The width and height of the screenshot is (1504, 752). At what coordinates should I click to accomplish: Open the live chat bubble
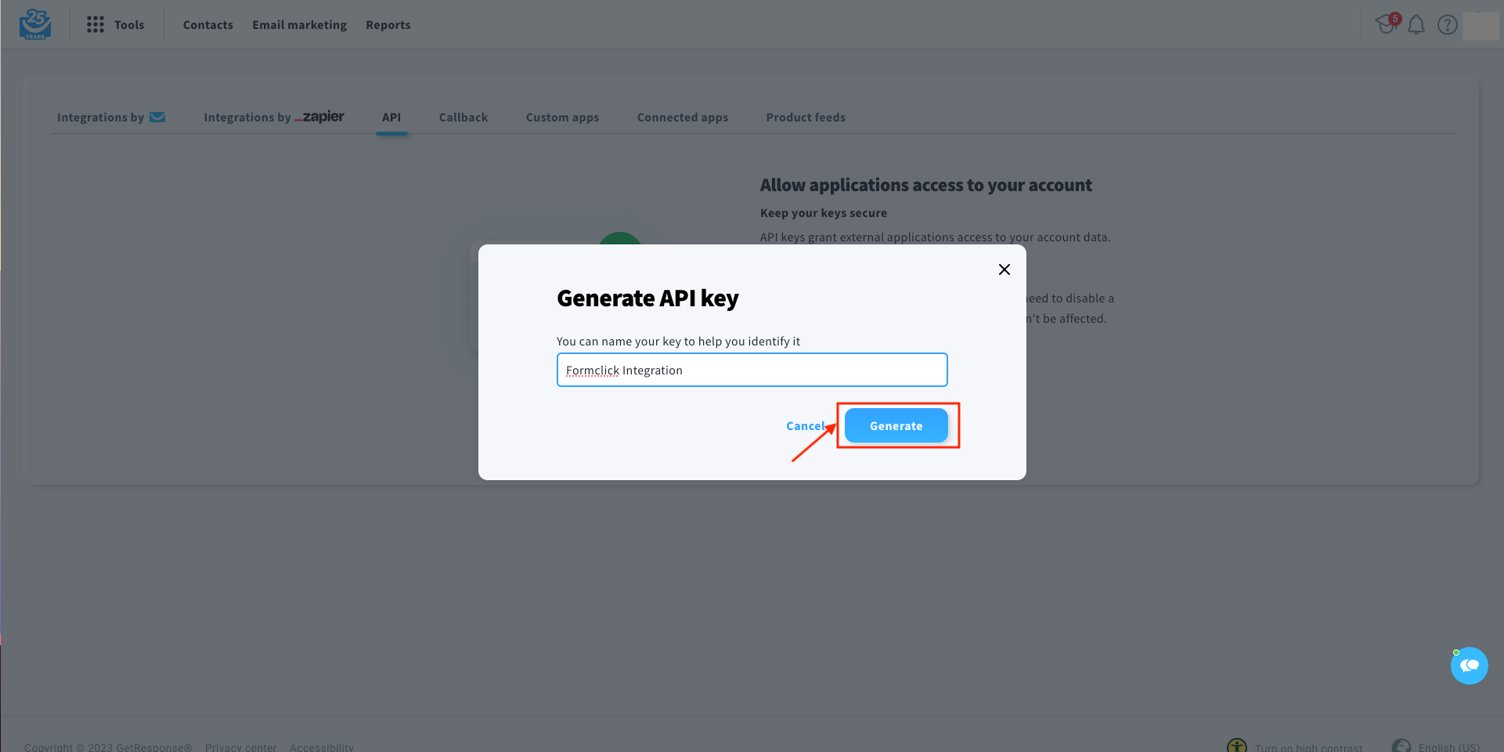[x=1469, y=666]
